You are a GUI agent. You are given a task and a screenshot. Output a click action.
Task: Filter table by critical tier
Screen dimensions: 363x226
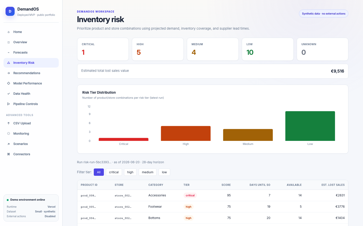point(114,172)
